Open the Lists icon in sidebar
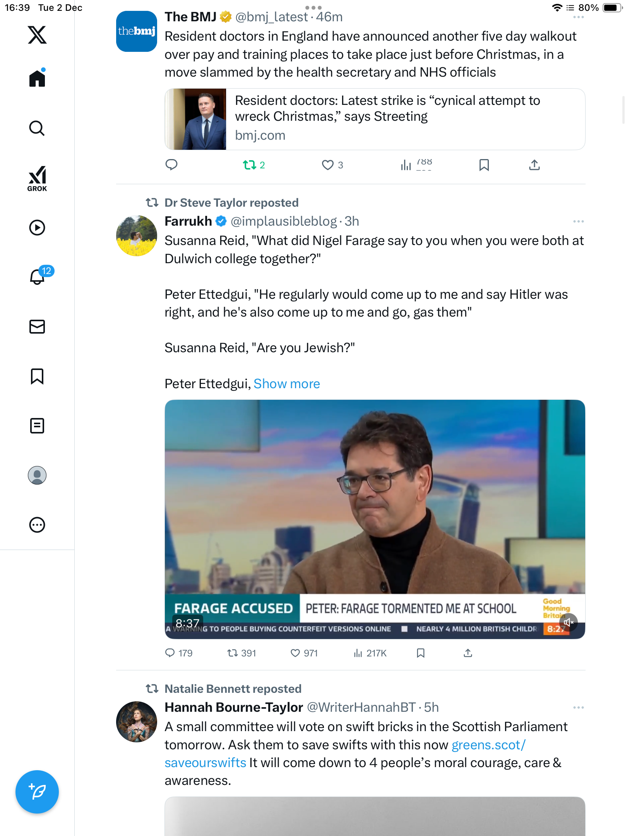 point(37,426)
